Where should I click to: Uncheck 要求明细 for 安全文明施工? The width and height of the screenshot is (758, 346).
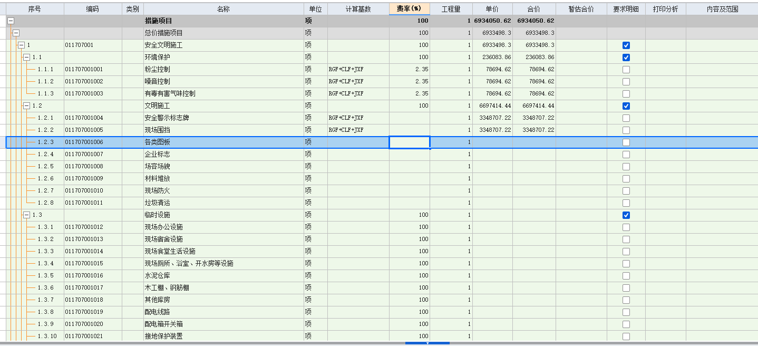coord(626,45)
